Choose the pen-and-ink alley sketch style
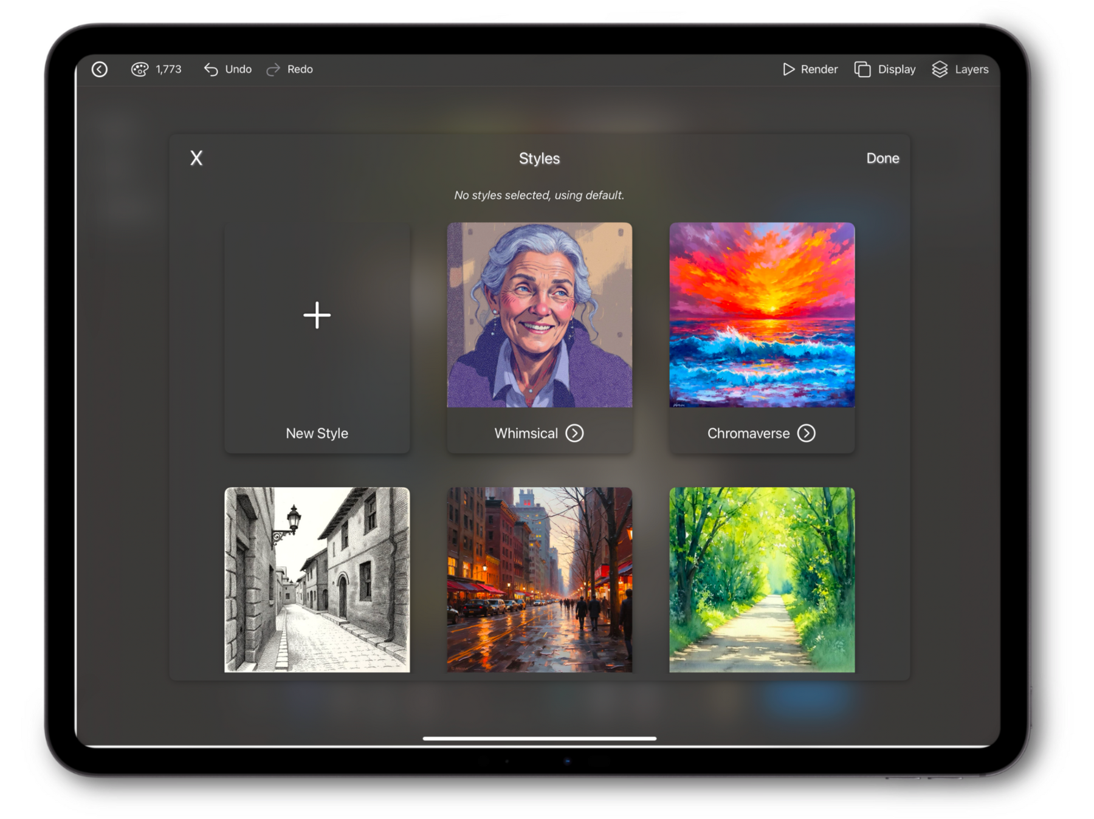The image size is (1094, 819). [x=317, y=580]
